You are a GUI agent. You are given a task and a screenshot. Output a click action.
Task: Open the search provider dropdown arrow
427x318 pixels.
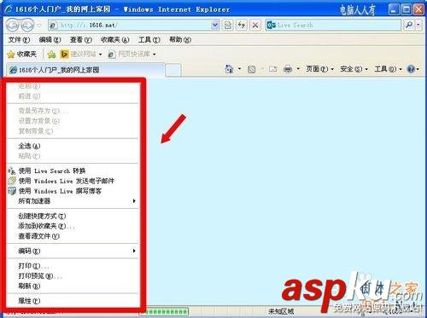(x=418, y=26)
